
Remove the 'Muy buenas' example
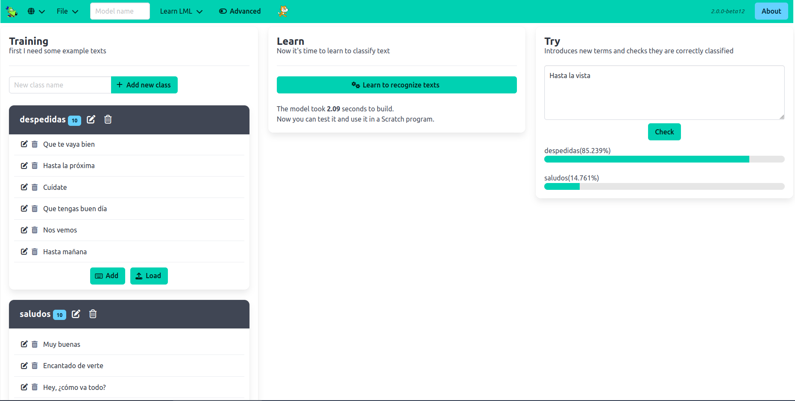click(x=35, y=344)
